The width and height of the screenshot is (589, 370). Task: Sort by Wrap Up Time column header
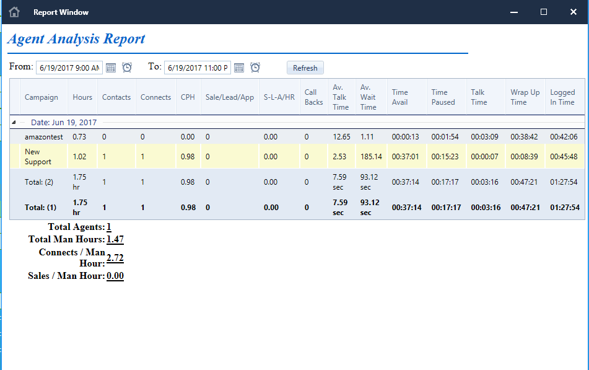[x=525, y=97]
